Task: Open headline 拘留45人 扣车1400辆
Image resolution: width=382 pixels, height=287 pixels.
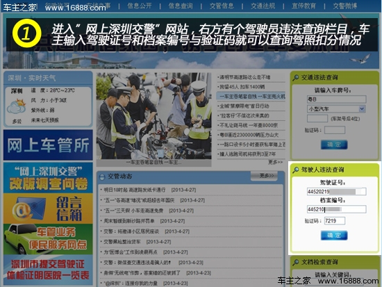Action: (x=242, y=87)
